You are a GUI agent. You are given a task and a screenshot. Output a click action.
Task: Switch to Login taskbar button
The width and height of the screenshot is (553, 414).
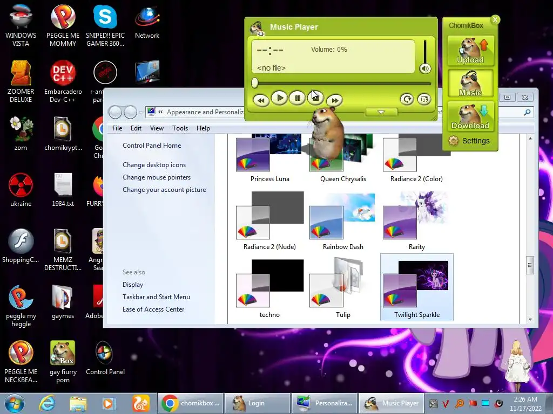coord(258,403)
